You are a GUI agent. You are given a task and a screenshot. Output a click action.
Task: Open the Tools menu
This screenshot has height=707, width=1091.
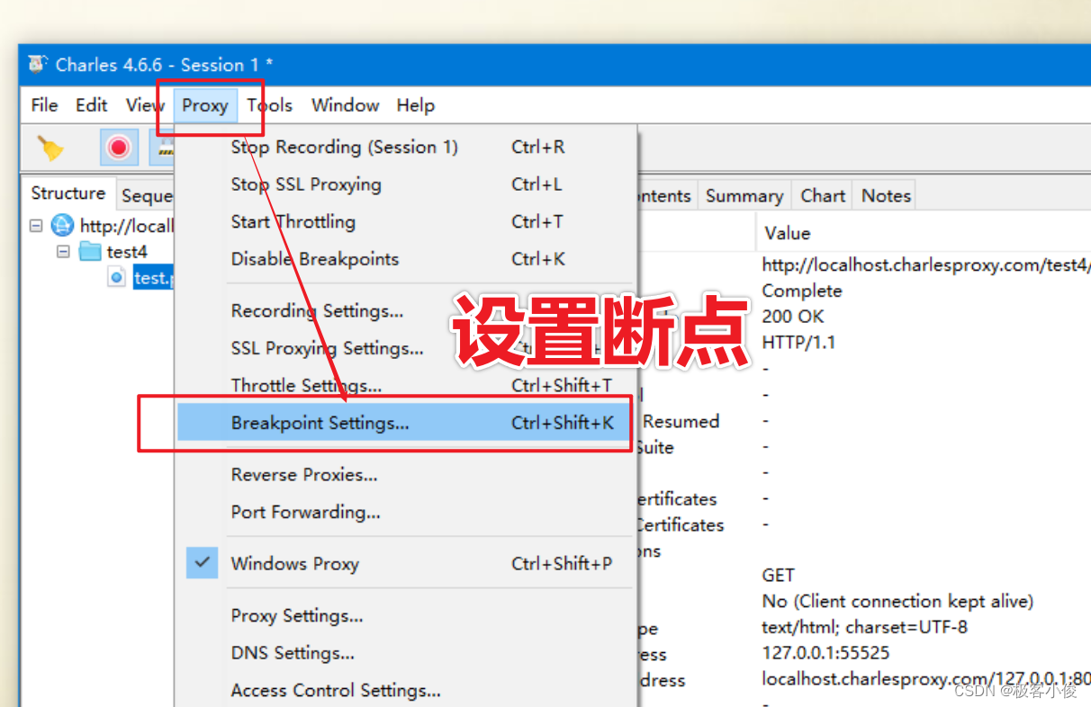(x=270, y=105)
